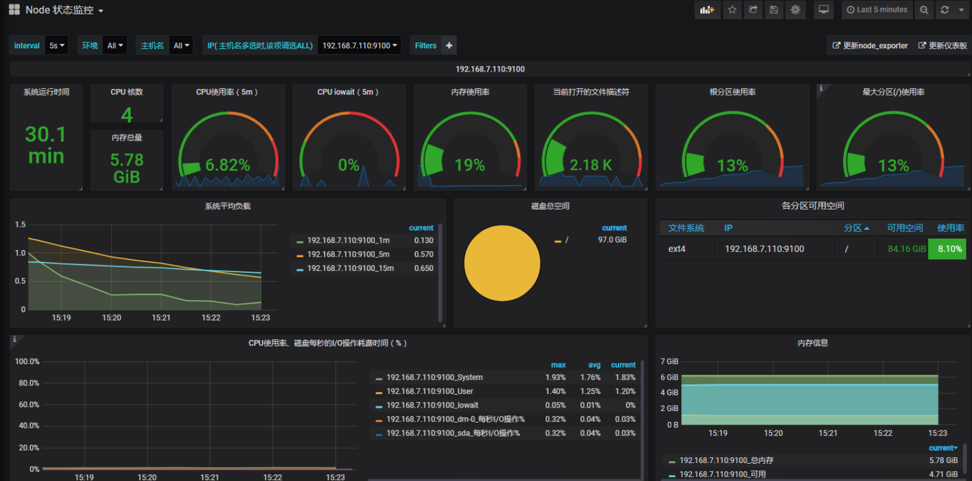This screenshot has width=972, height=481.
Task: Show info on CPU使用率 I/O panel
Action: click(14, 339)
